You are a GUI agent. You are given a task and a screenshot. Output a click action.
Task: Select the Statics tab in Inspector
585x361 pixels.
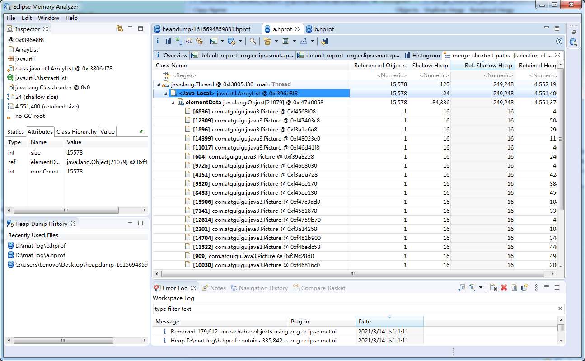coord(15,131)
